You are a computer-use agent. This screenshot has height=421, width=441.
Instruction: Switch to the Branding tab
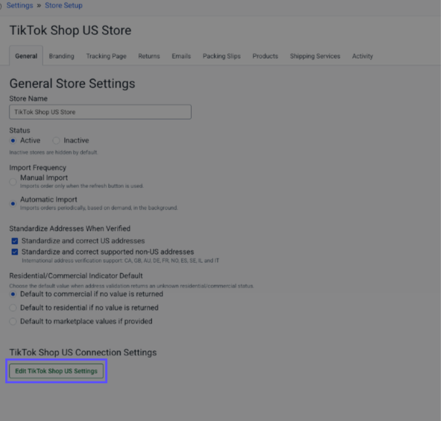(x=61, y=56)
